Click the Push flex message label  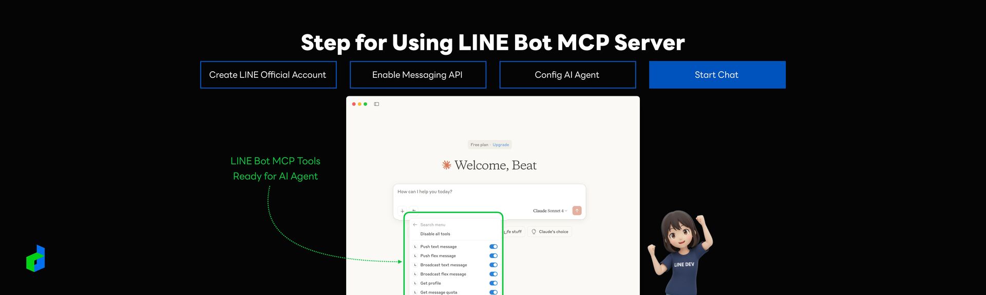(438, 256)
